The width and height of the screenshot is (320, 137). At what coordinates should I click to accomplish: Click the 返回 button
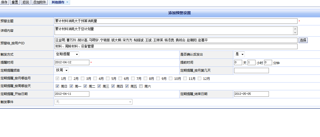coord(26,2)
